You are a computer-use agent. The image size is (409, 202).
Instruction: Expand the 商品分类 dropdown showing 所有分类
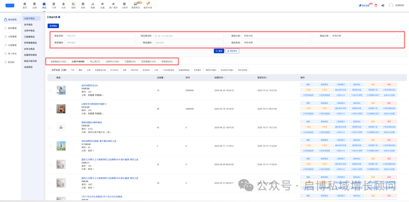[x=365, y=36]
